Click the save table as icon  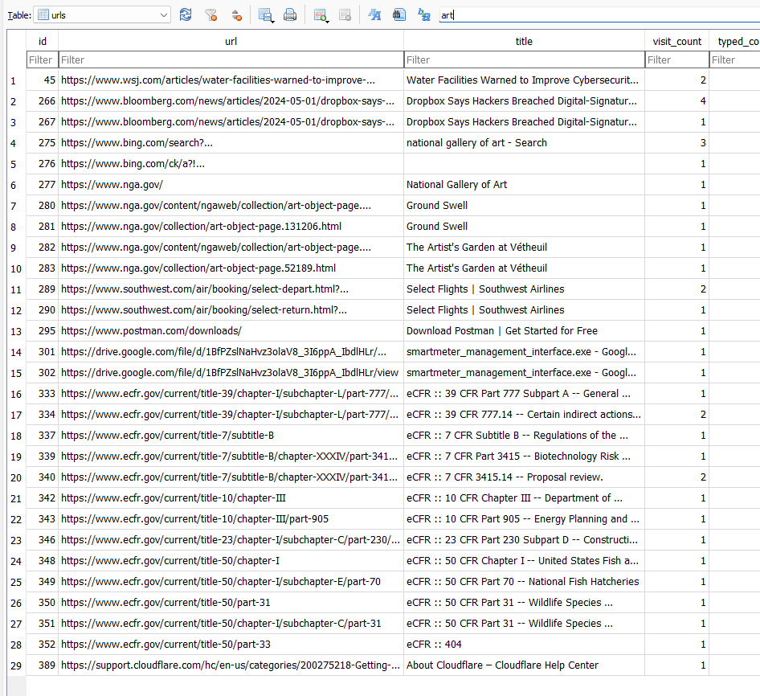pyautogui.click(x=265, y=14)
